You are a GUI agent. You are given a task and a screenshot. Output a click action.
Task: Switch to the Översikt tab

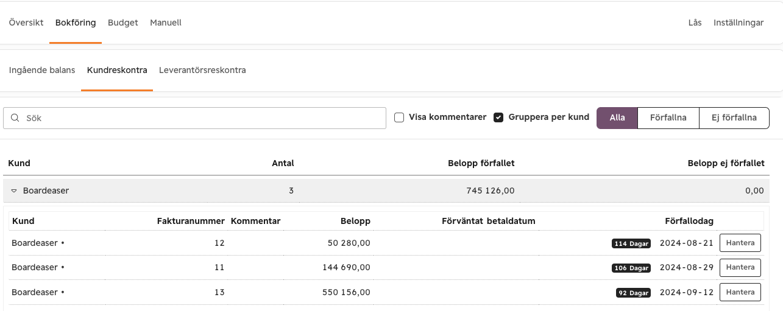[26, 23]
